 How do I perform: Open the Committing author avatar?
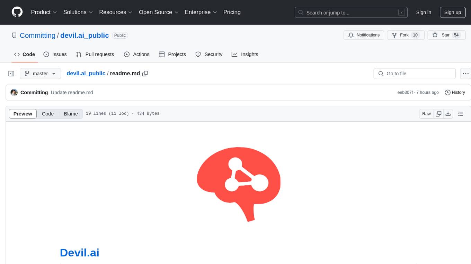click(14, 92)
